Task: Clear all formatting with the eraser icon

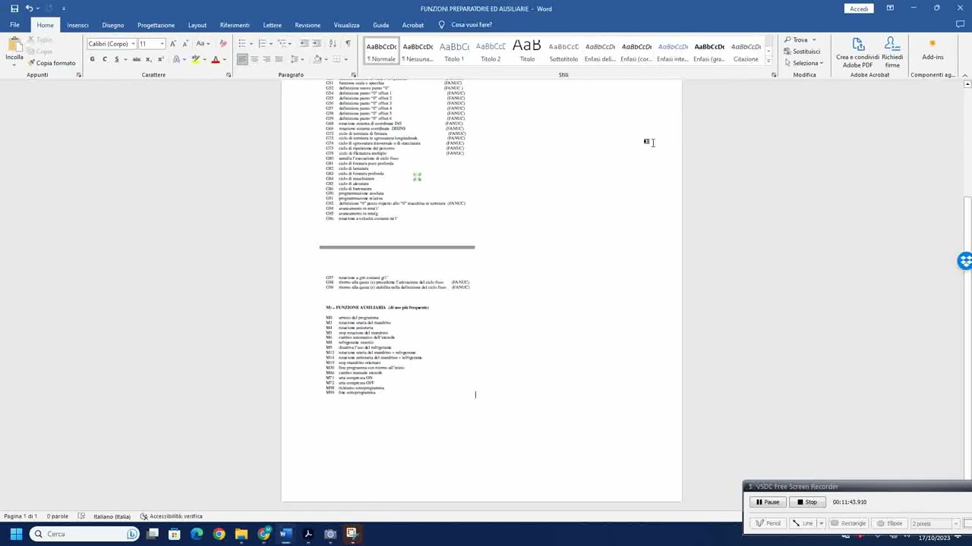Action: [222, 44]
